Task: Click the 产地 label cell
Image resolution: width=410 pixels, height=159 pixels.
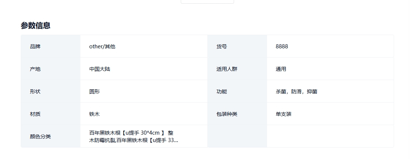Action: pyautogui.click(x=51, y=69)
